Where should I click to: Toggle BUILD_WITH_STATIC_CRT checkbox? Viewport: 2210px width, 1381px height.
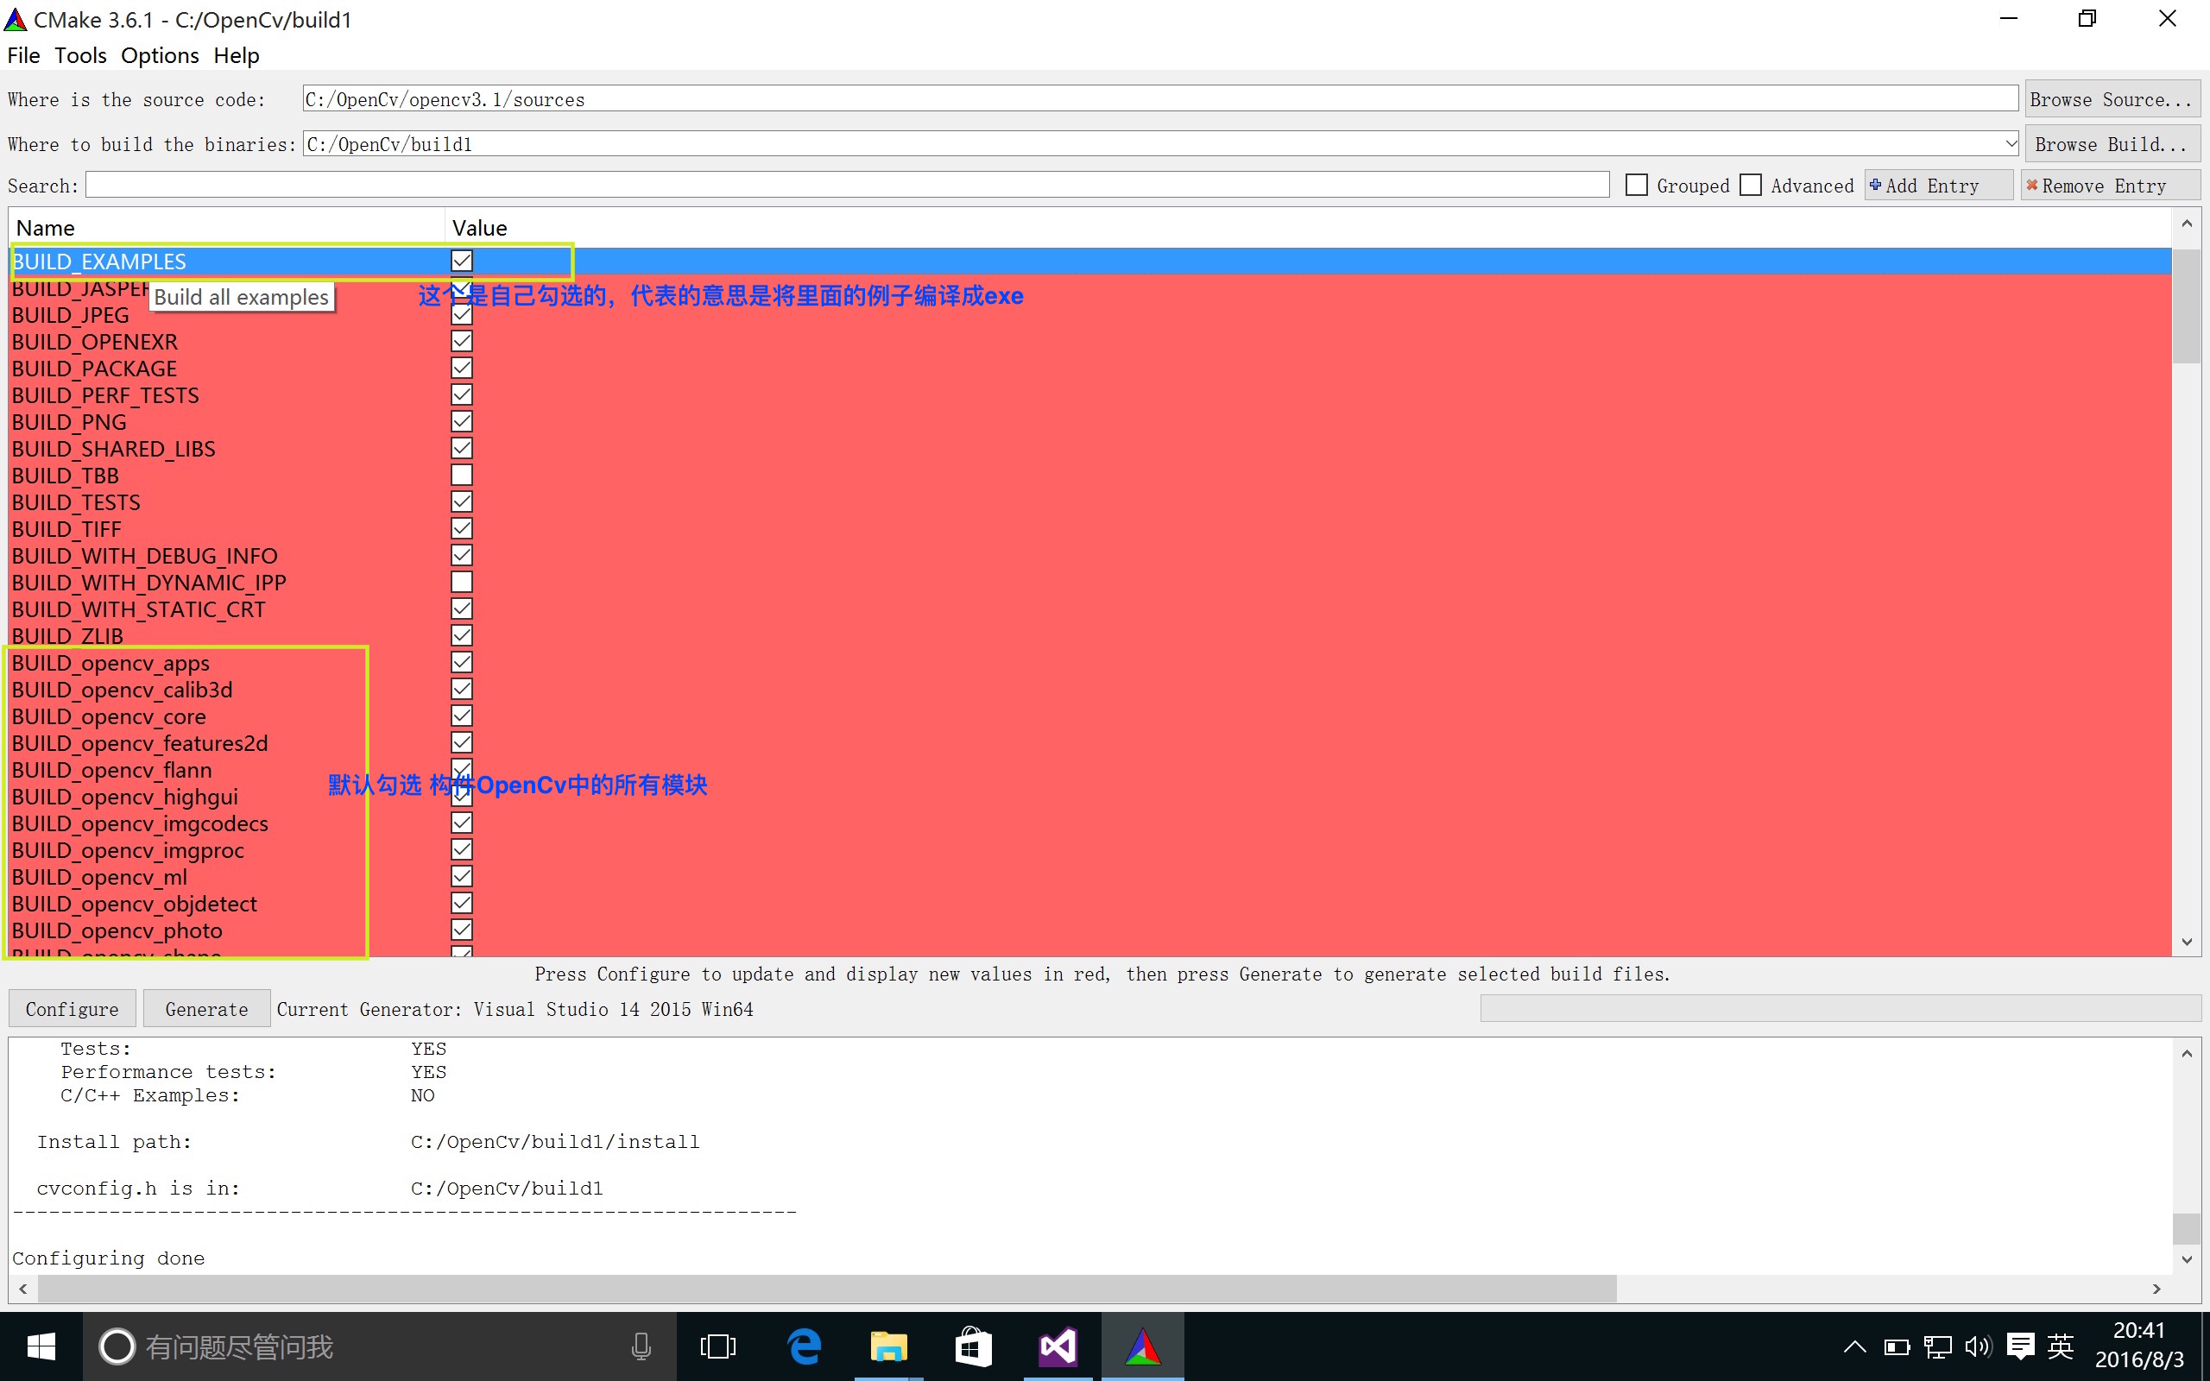click(462, 609)
